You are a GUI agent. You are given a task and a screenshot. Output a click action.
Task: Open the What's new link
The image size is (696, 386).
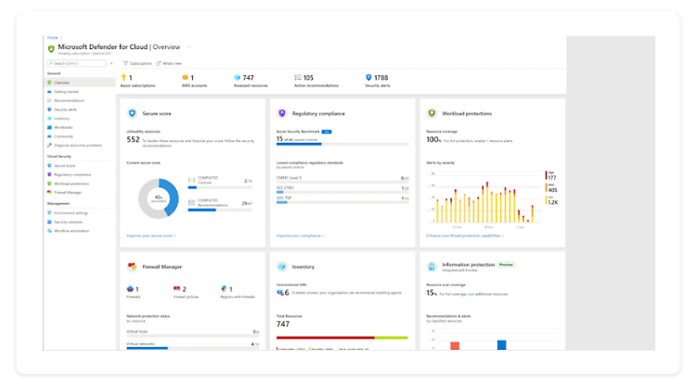pos(170,63)
